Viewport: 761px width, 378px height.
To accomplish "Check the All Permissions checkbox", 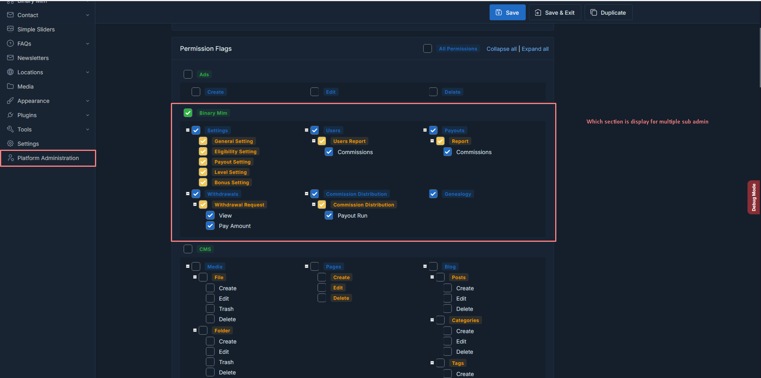I will point(428,48).
